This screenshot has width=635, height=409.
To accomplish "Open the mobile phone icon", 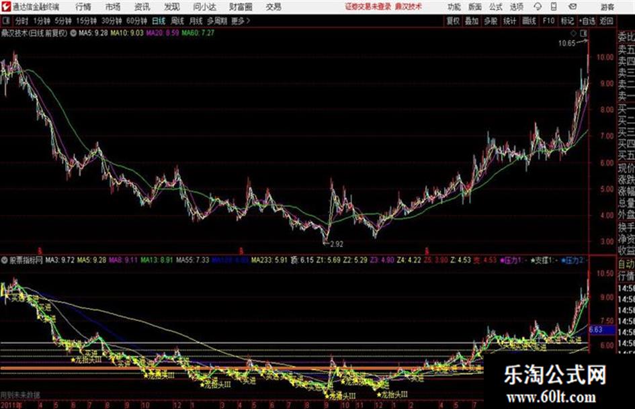I will pyautogui.click(x=554, y=7).
